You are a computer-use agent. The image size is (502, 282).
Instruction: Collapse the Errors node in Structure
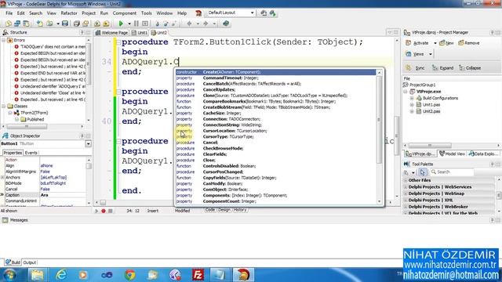pos(3,40)
